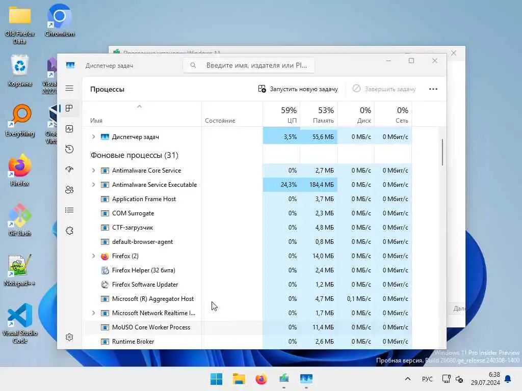This screenshot has width=522, height=391.
Task: Click the network tray icon in taskbar
Action: (447, 379)
